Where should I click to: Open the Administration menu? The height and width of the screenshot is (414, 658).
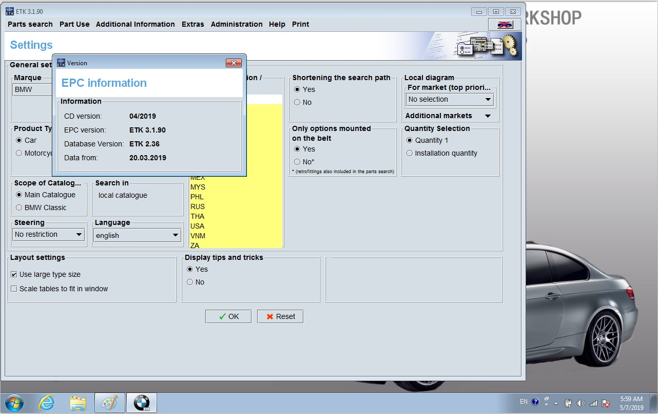point(236,24)
